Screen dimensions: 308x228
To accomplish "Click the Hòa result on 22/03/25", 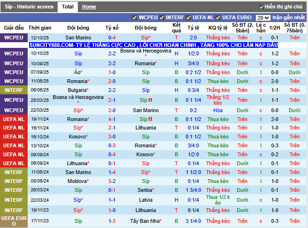I will pyautogui.click(x=218, y=110).
